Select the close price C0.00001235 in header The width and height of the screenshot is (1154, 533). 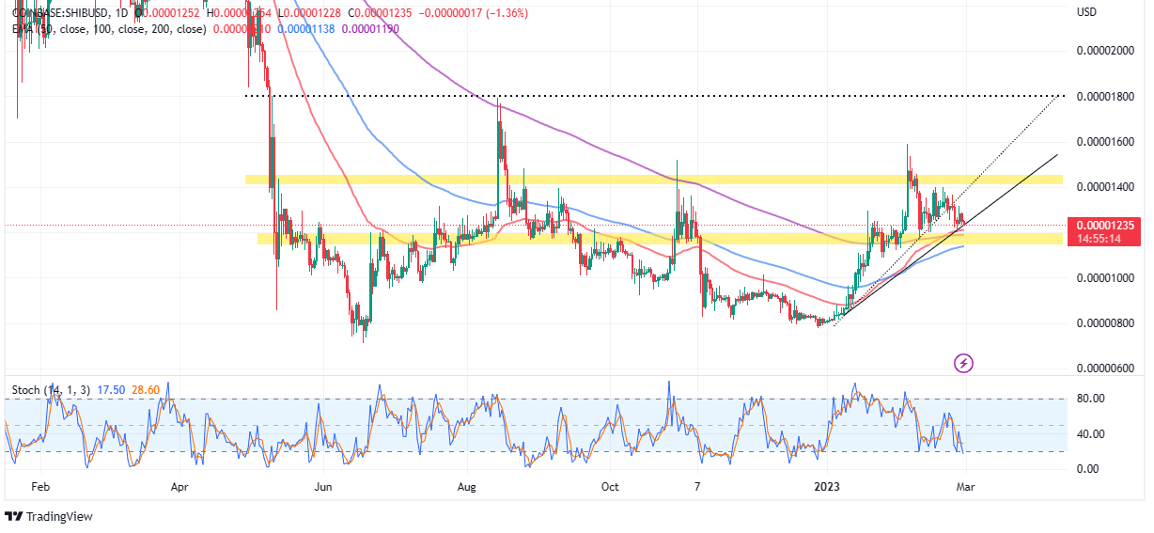tap(379, 13)
